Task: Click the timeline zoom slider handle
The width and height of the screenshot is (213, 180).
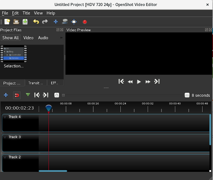Action: (x=63, y=95)
